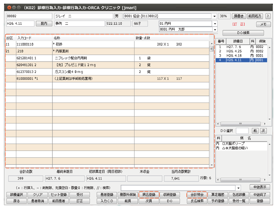Click the 戻る back button
This screenshot has width=278, height=208.
click(x=16, y=201)
